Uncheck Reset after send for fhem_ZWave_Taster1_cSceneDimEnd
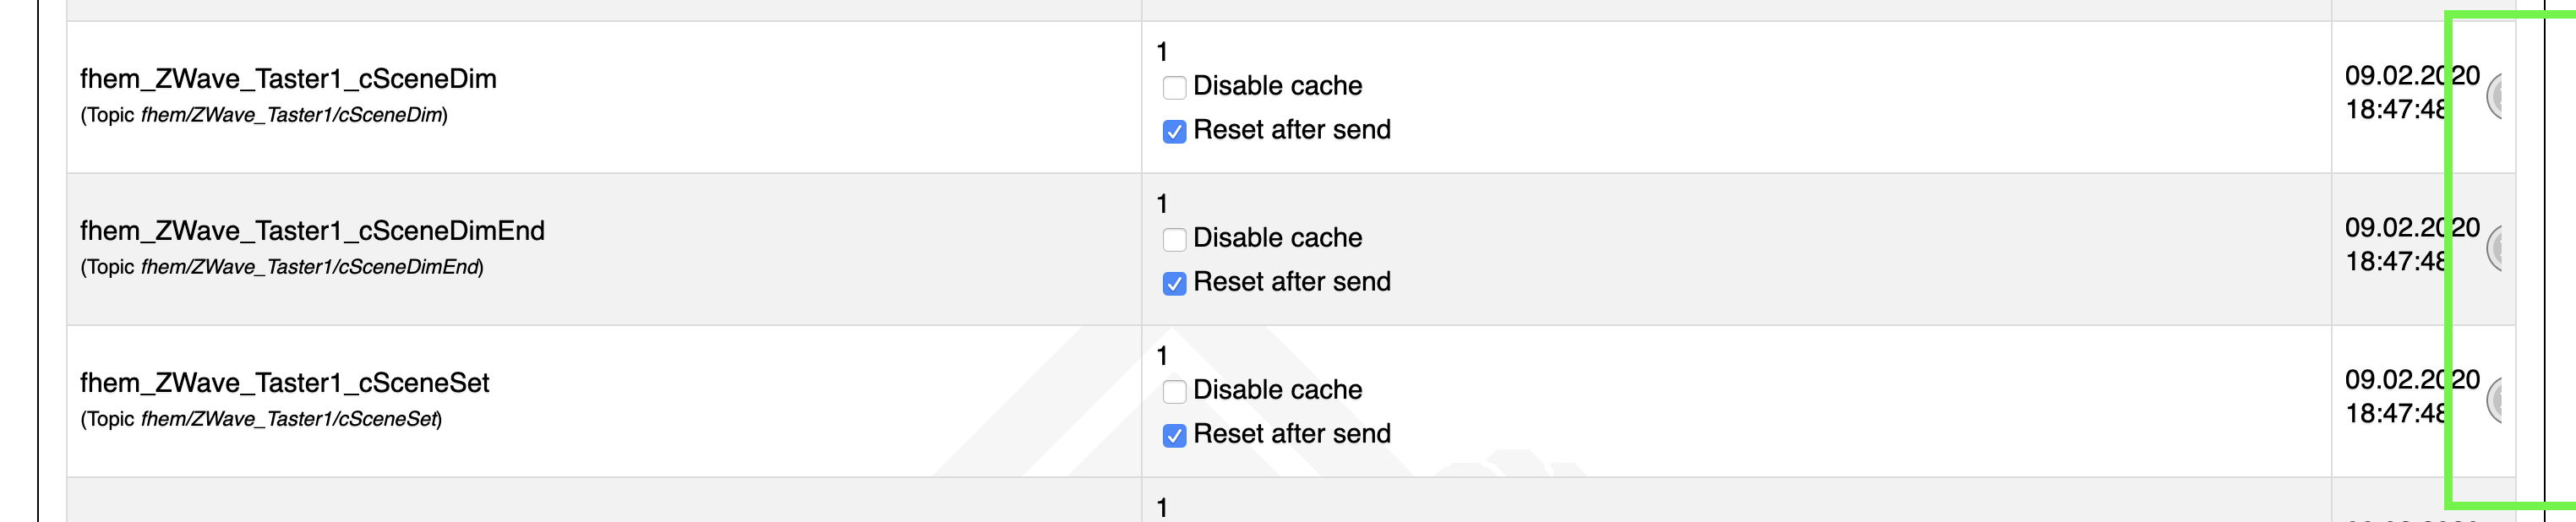The width and height of the screenshot is (2576, 522). (x=1174, y=283)
